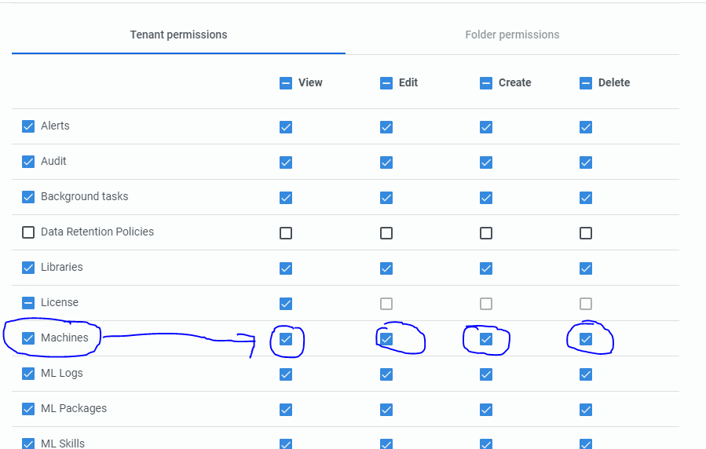Screen dimensions: 706x449
Task: Uncheck View permission for Alerts
Action: [x=286, y=127]
